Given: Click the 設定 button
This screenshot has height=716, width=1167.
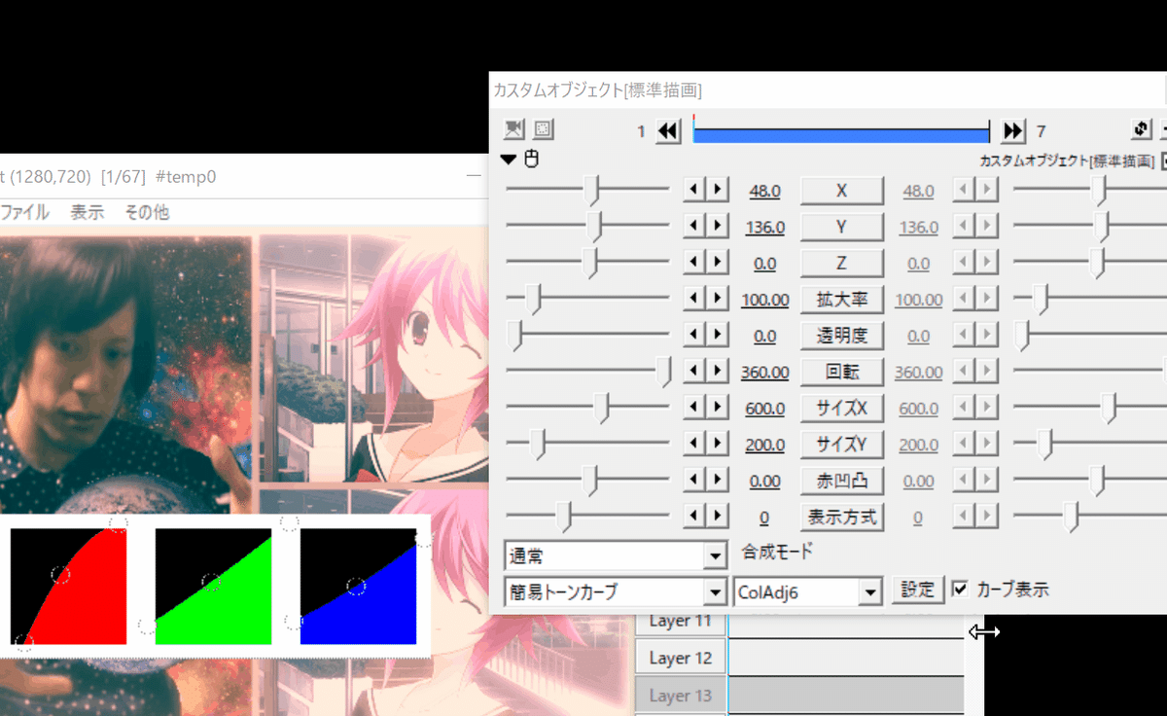Looking at the screenshot, I should [x=918, y=590].
